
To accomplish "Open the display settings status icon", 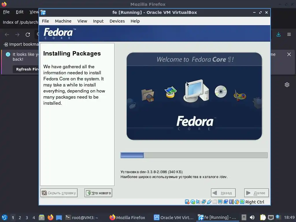I will click(x=220, y=202).
